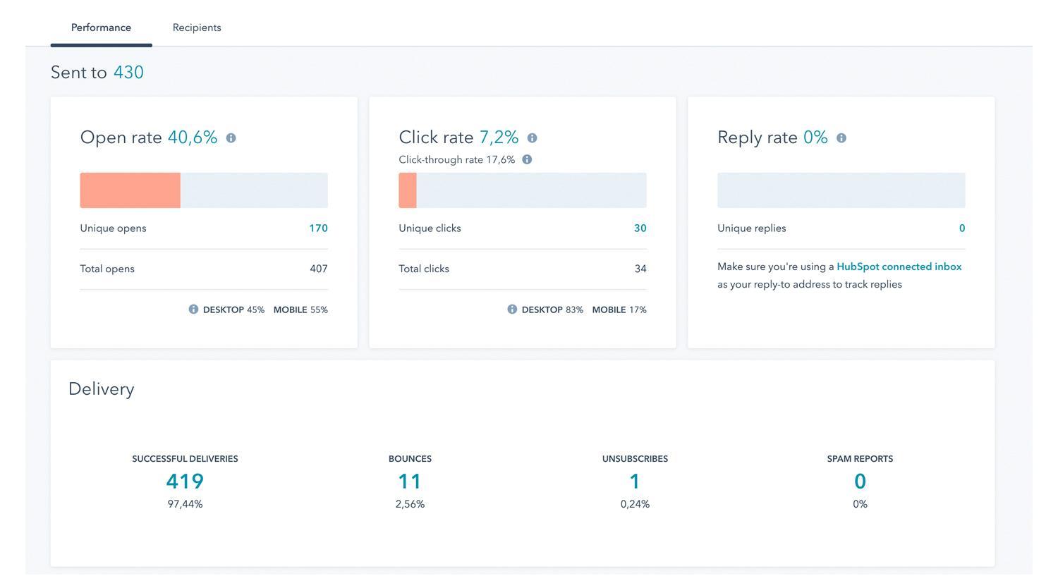Screen dimensions: 1058x588
Task: Select the 2,56% bounce percentage
Action: (410, 505)
